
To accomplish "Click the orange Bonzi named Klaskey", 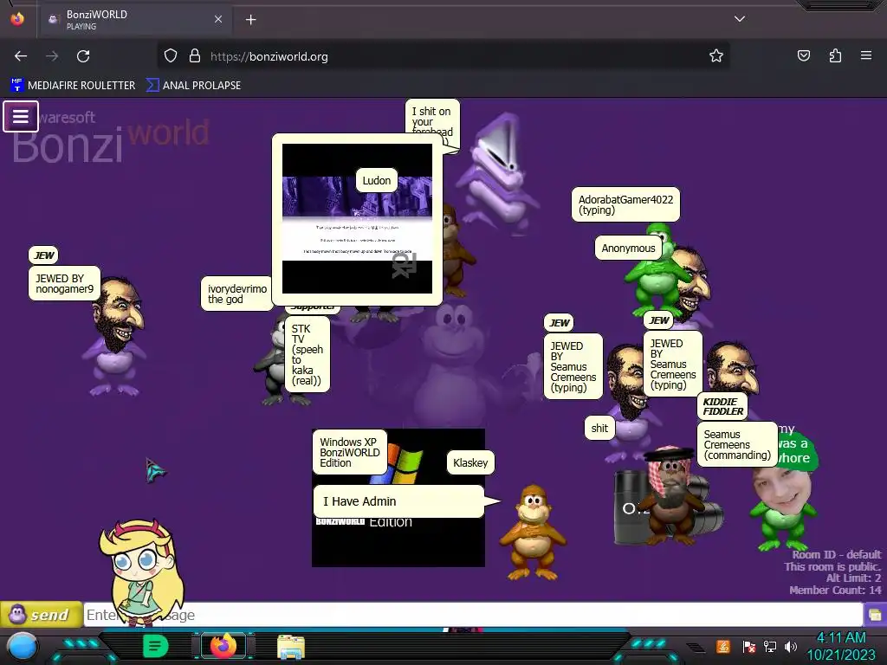I will [x=533, y=532].
